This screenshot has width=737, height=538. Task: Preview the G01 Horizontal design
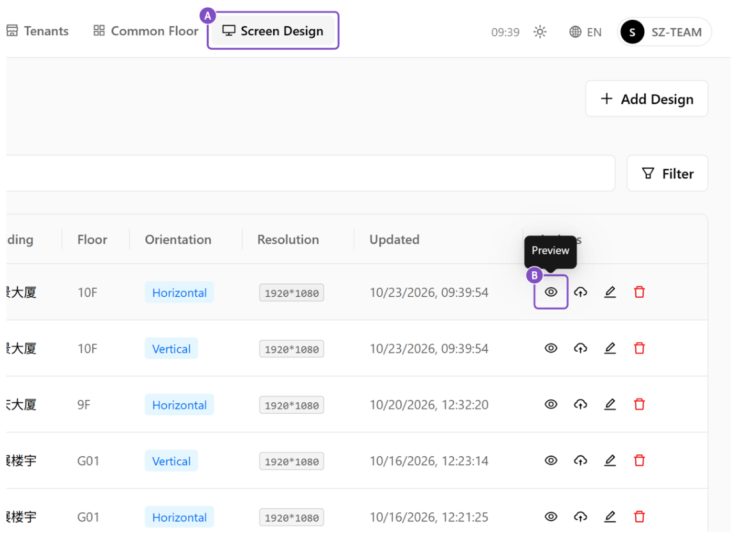[551, 517]
